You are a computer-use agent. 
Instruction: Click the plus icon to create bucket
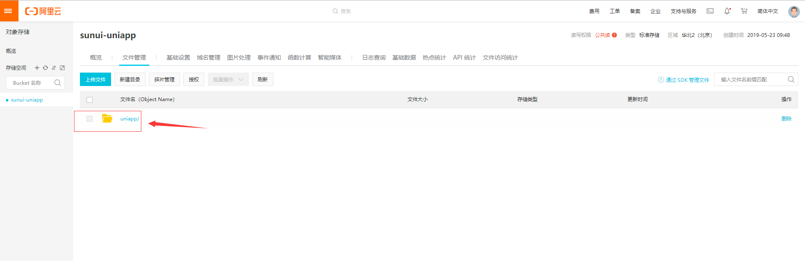[37, 68]
